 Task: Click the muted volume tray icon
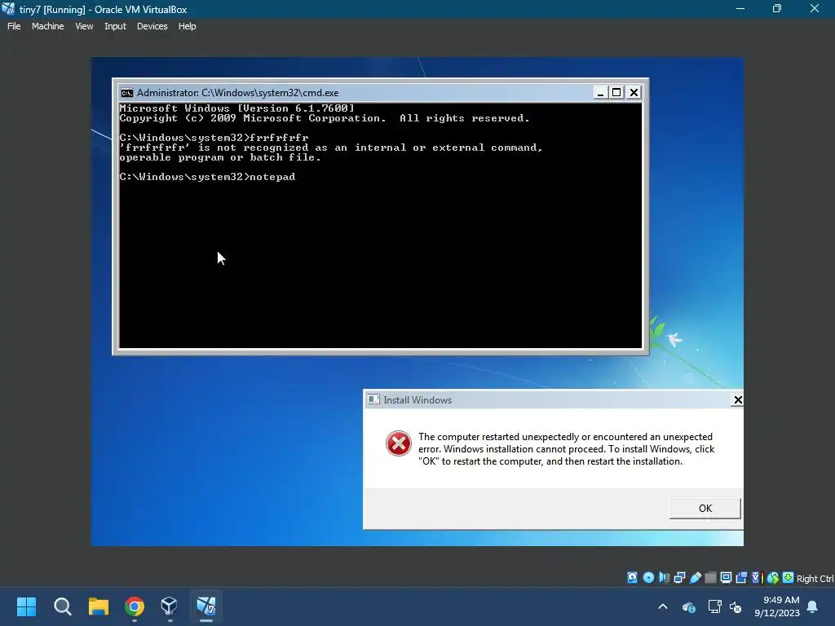736,606
